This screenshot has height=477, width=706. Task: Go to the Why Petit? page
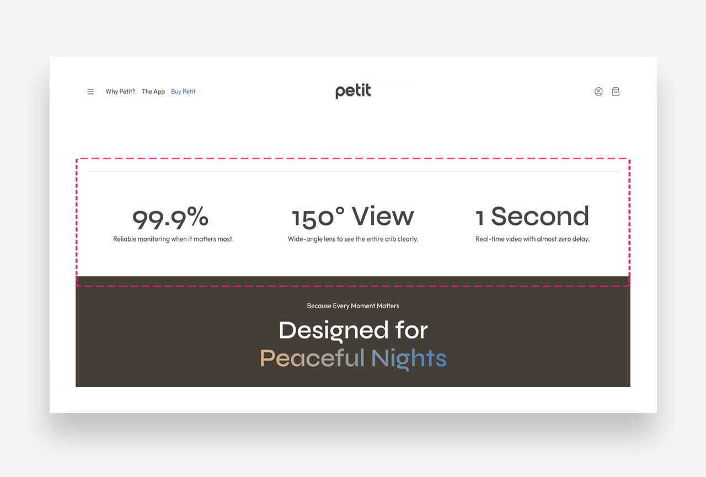point(120,92)
